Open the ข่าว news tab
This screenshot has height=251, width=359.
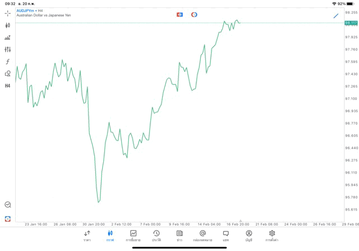pos(179,235)
